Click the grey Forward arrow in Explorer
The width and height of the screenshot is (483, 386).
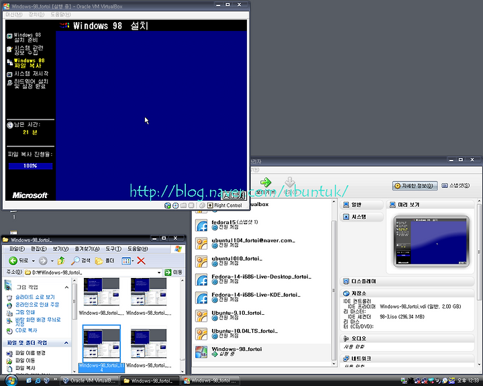(43, 261)
